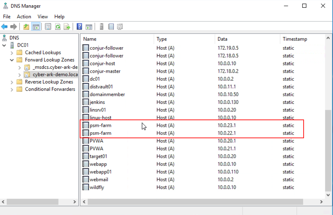
Task: Select the _msdcs.cyber-ark-de zone in the tree
Action: click(55, 67)
